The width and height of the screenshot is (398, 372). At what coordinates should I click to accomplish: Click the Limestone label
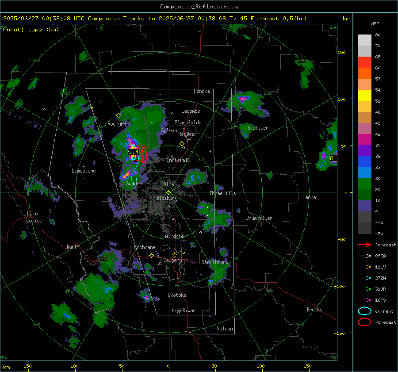pos(84,171)
